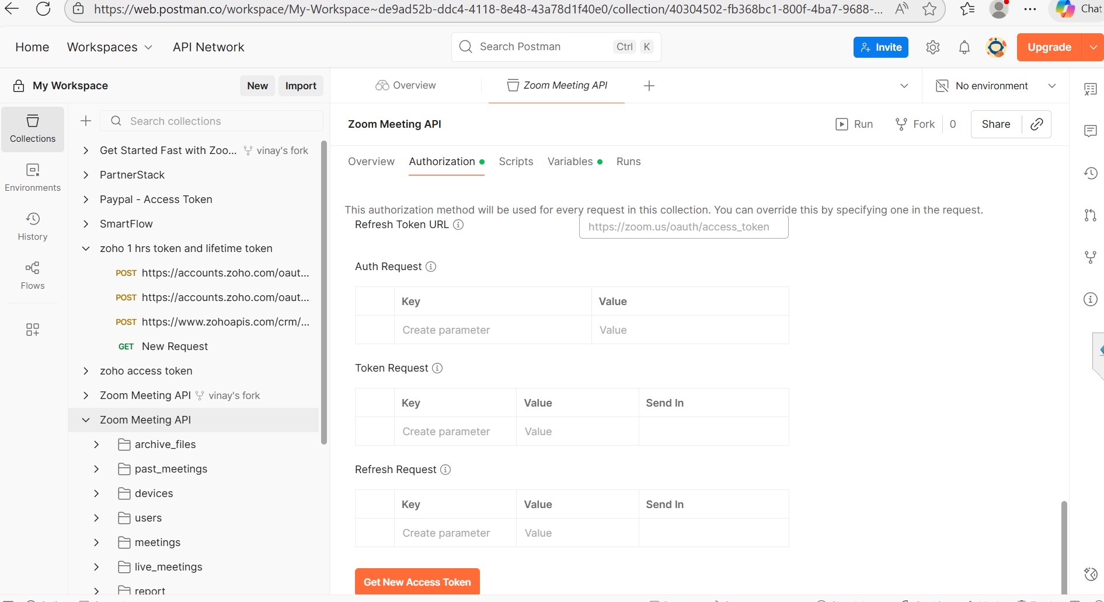Click the user avatar icon in Postman header
This screenshot has height=602, width=1104.
click(996, 47)
